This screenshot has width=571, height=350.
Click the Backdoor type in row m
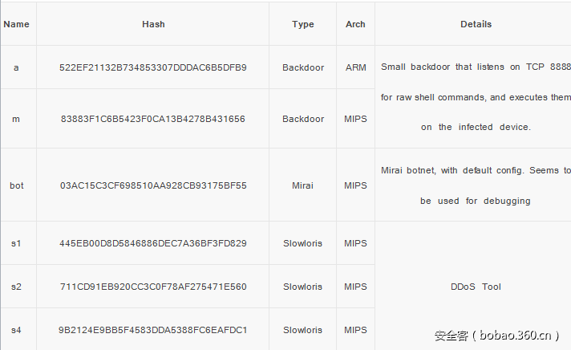(x=303, y=119)
